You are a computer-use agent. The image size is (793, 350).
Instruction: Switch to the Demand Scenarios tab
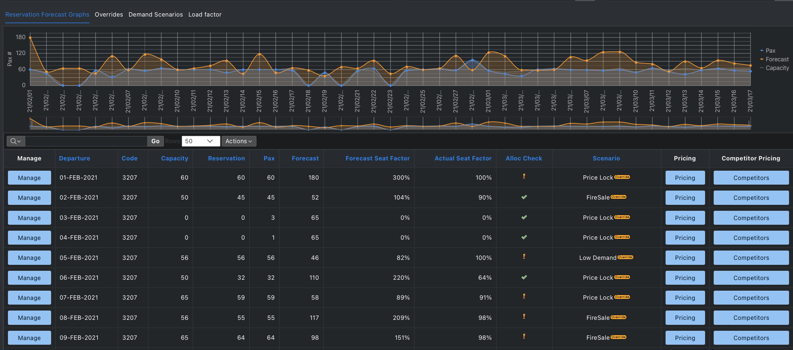point(156,14)
